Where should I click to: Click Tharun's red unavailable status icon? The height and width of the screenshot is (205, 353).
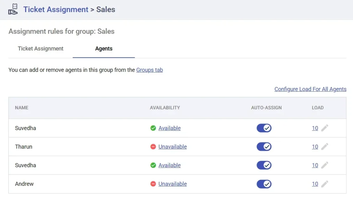pos(153,147)
